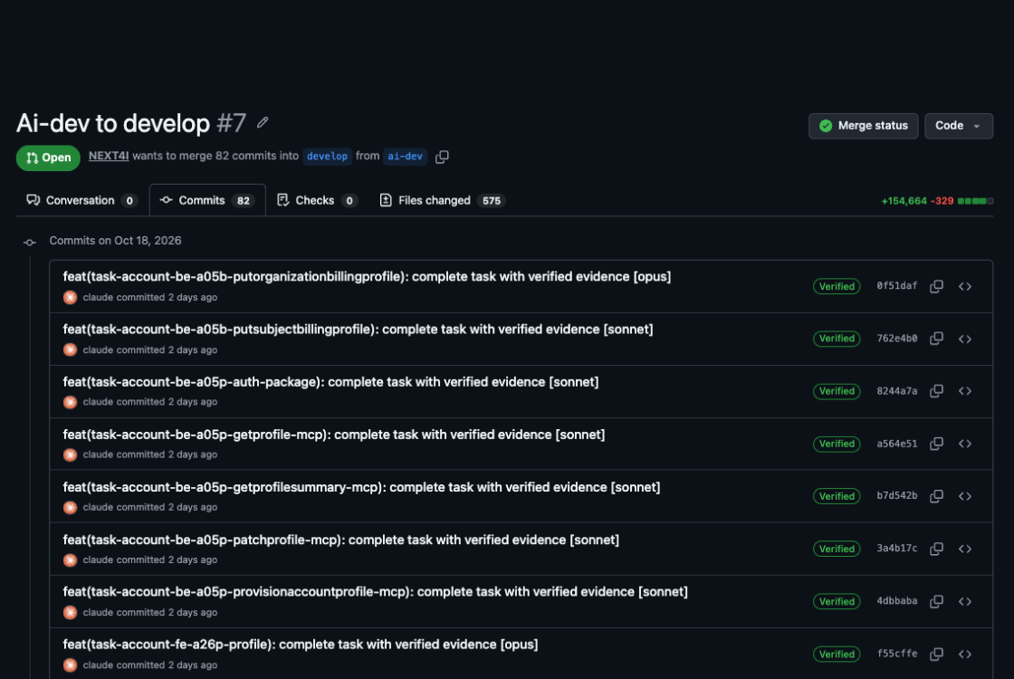Open NEXT4I user profile link

109,156
